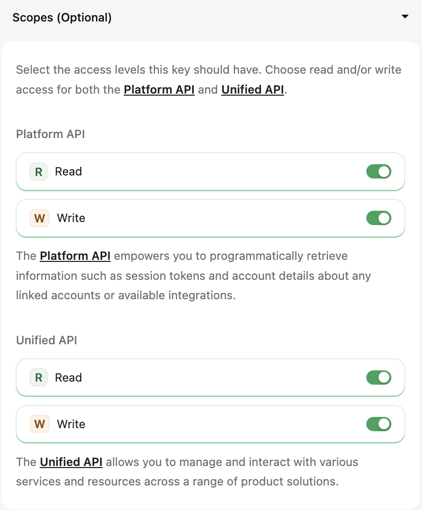The width and height of the screenshot is (422, 510).
Task: Open the Platform API link in the intro text
Action: point(159,90)
